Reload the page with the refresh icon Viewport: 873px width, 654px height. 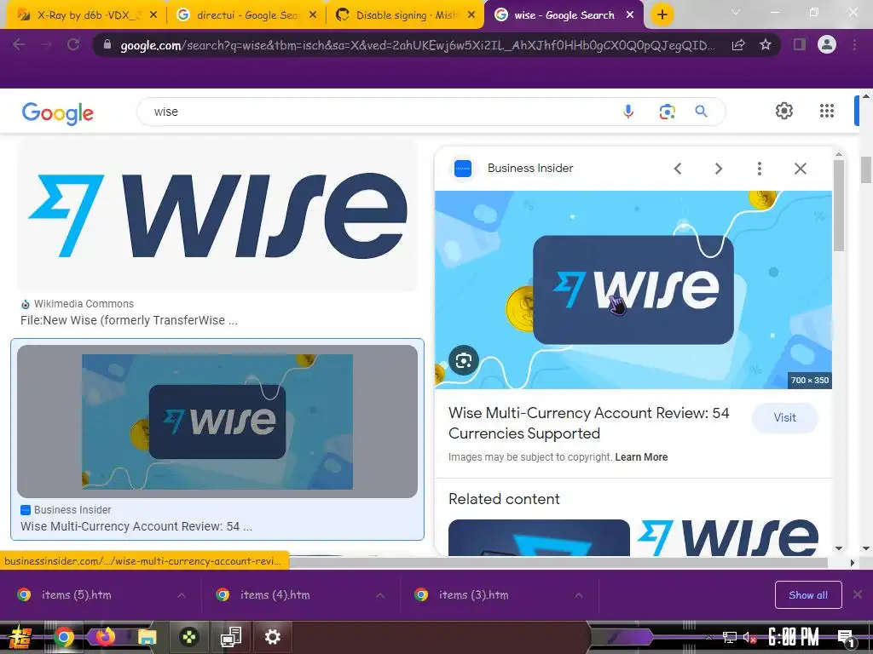tap(73, 44)
